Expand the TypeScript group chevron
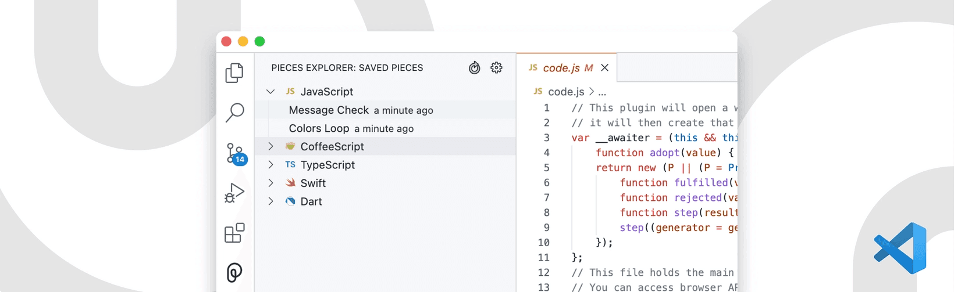 270,165
